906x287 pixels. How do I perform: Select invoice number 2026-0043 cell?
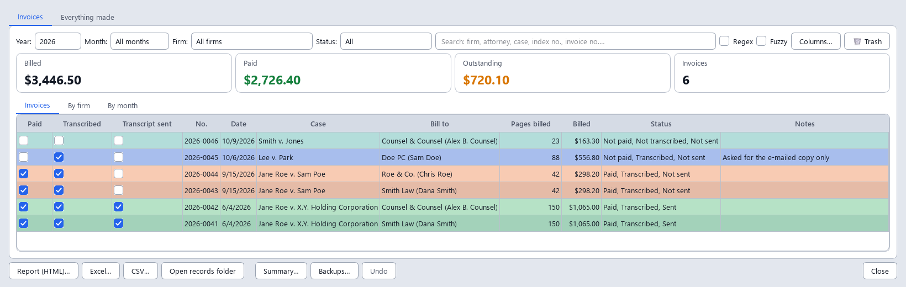point(201,190)
